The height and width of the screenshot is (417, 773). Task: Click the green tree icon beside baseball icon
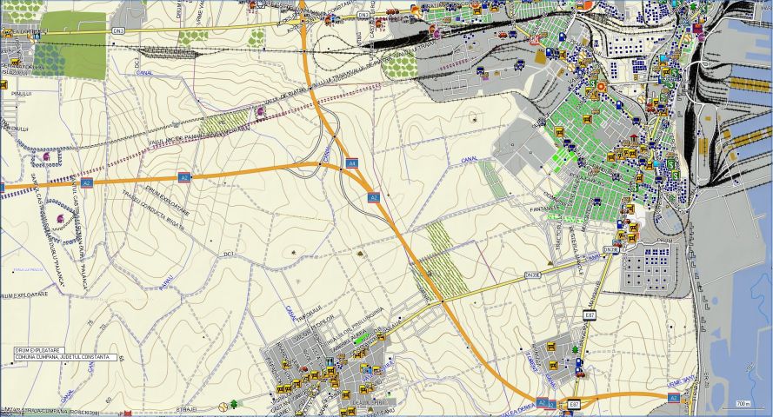coord(235,403)
